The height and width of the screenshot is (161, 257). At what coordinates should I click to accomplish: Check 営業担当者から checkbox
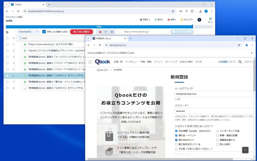pos(218,140)
